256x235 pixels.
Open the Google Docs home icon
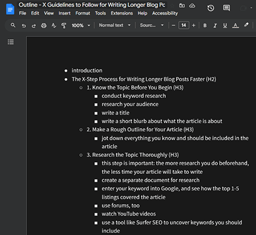pyautogui.click(x=10, y=9)
